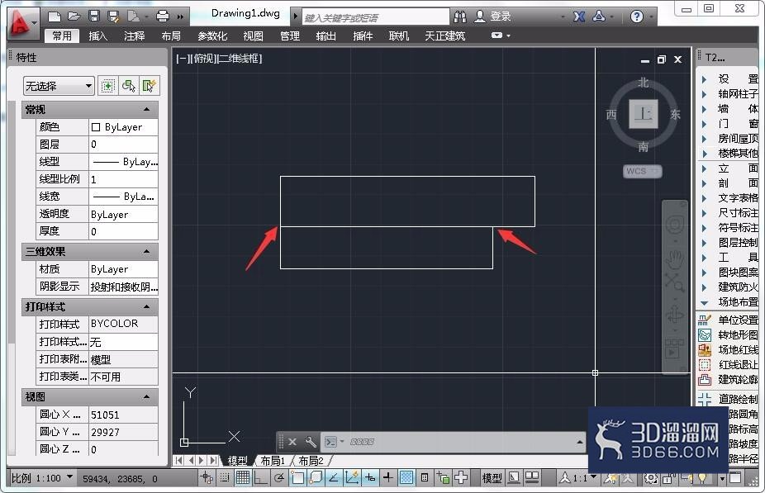The width and height of the screenshot is (765, 493).
Task: Toggle Polar Tracking in status bar
Action: pyautogui.click(x=279, y=478)
